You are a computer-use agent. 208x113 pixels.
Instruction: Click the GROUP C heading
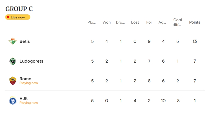[x=19, y=9]
